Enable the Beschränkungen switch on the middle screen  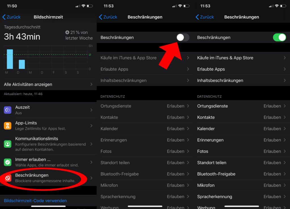(x=182, y=37)
